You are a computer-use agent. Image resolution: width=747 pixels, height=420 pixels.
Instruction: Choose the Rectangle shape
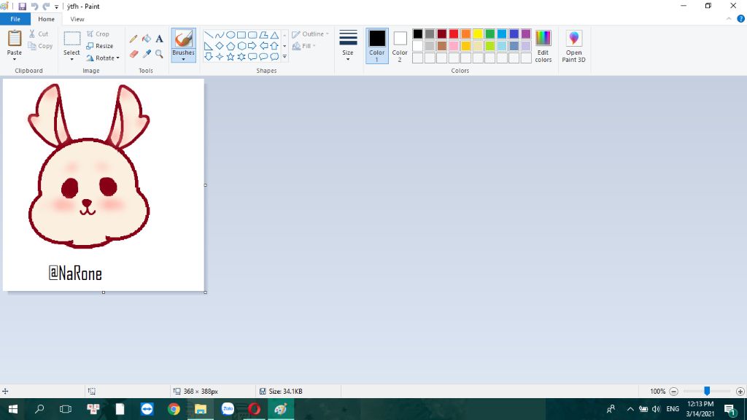pos(241,35)
